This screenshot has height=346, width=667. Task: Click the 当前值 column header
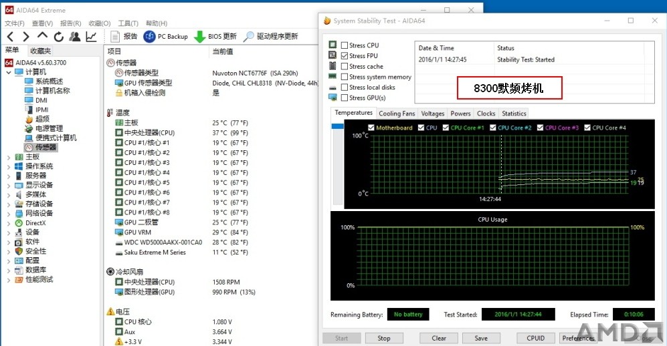point(223,51)
